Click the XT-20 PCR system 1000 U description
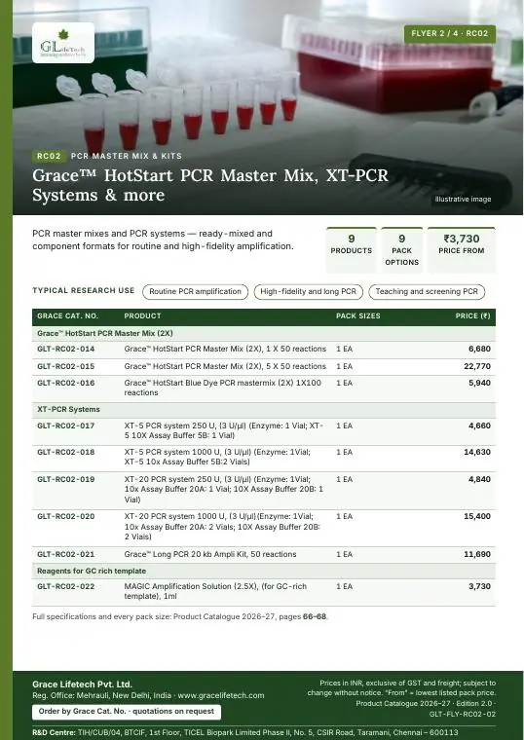This screenshot has width=524, height=740. coord(222,527)
